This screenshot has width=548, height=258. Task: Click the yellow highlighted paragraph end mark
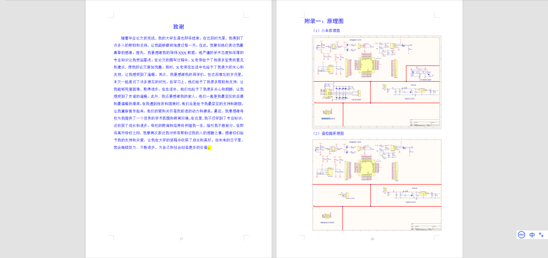[x=209, y=148]
